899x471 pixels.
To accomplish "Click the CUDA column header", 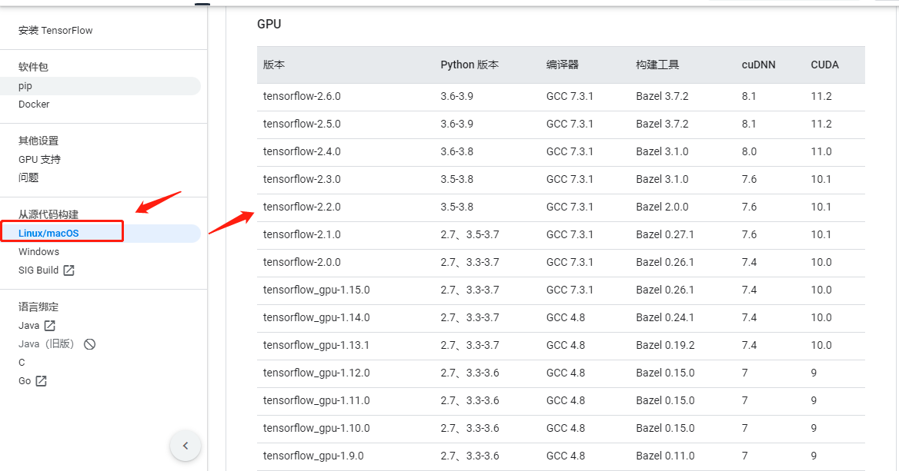I will 824,65.
